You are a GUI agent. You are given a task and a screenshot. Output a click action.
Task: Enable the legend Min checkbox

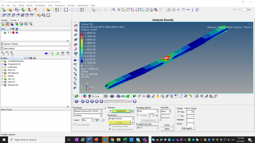[x=179, y=116]
